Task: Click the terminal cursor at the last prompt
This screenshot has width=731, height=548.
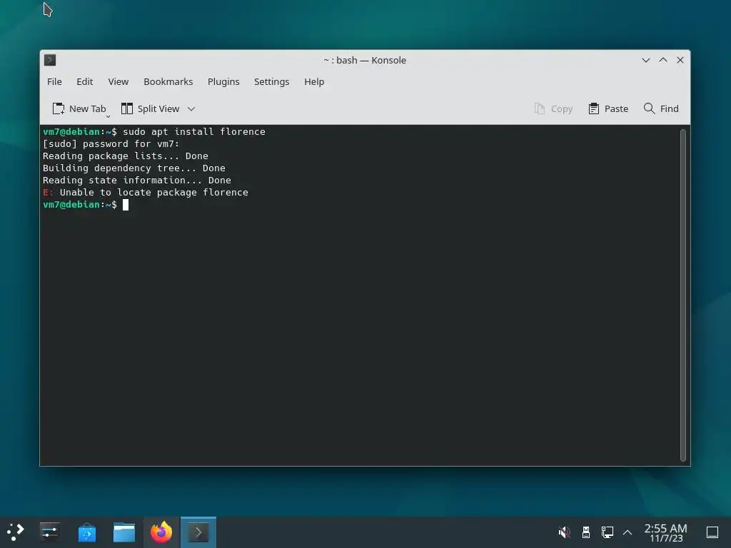Action: click(x=126, y=205)
